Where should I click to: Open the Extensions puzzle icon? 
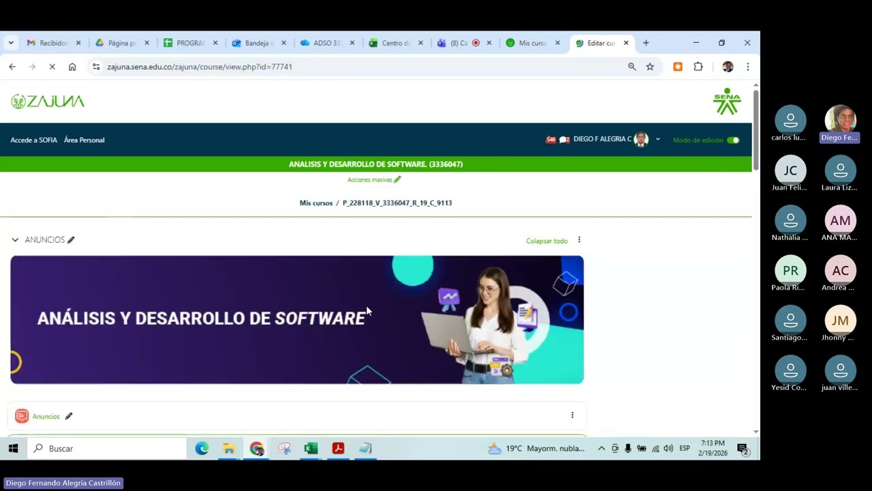pos(698,67)
